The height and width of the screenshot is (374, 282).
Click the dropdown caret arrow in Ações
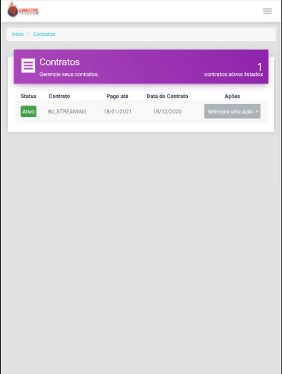[x=257, y=111]
